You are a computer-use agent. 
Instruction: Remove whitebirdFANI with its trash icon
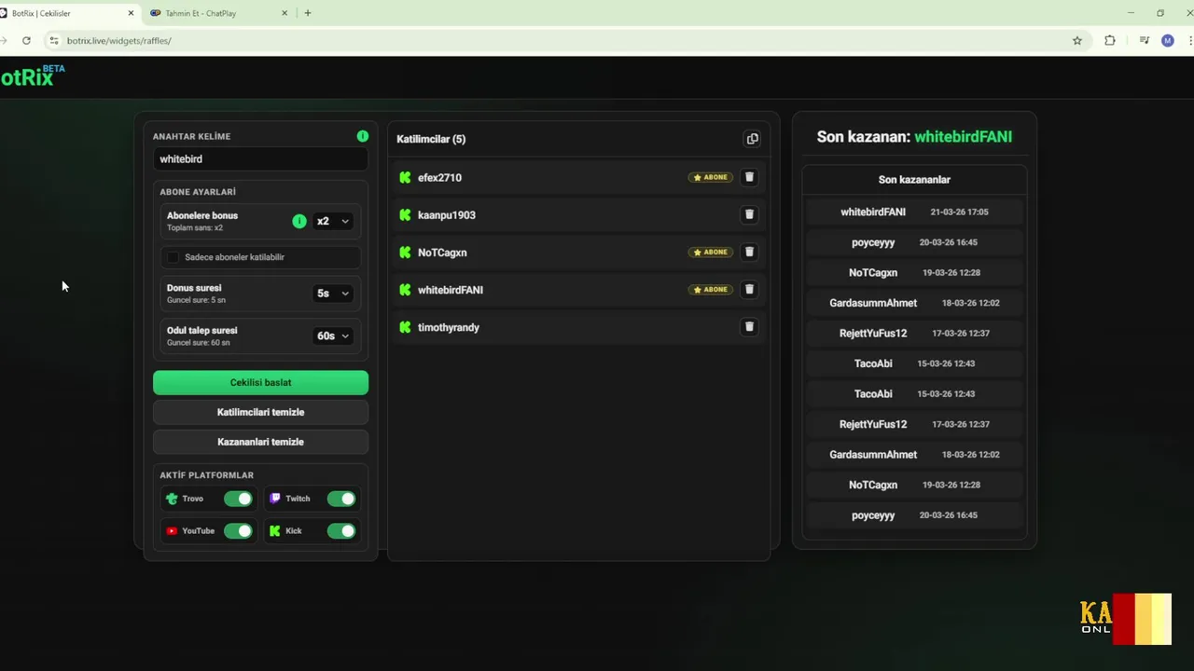(749, 289)
